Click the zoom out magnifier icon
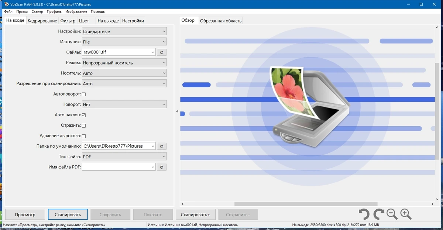The image size is (443, 230). (392, 214)
